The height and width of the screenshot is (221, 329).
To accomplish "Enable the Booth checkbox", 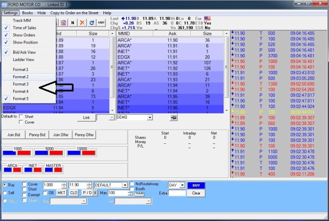I will 132,189.
